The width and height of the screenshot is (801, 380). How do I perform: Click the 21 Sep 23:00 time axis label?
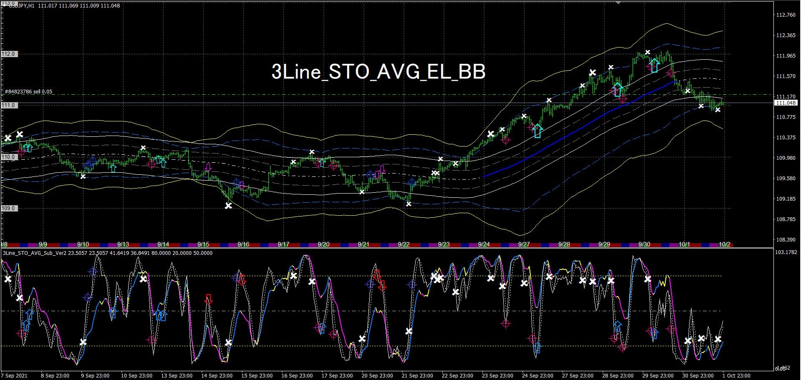pos(417,375)
